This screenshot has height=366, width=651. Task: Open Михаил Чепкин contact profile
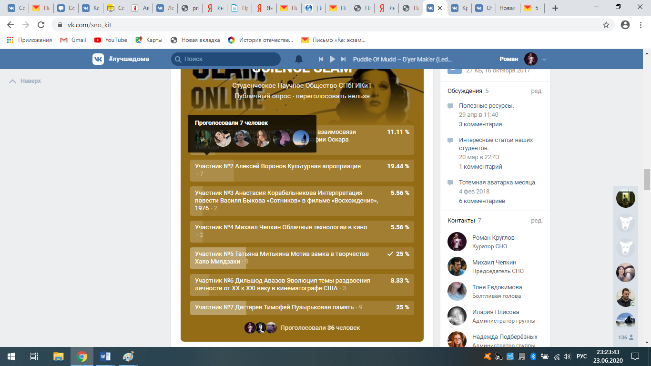click(x=494, y=263)
